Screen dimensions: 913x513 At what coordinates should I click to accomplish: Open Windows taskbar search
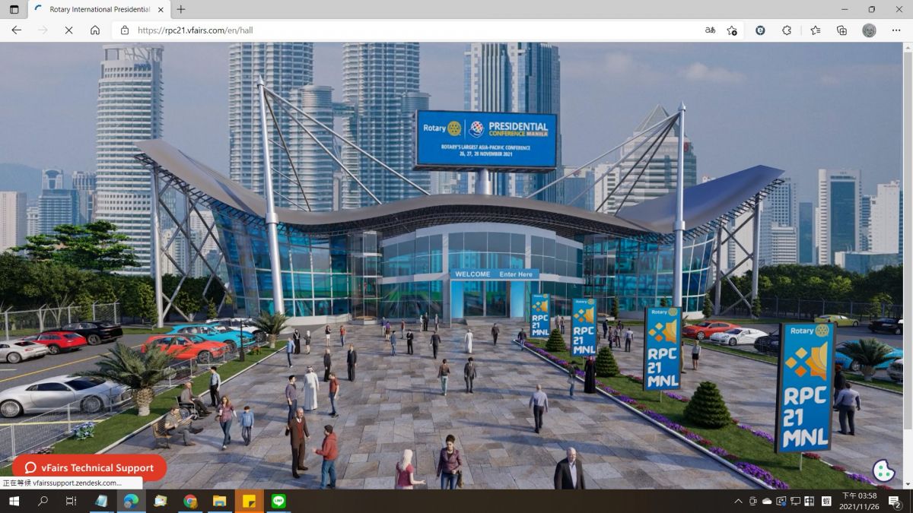[43, 501]
